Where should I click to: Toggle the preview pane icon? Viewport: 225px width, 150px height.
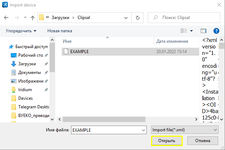point(203,31)
